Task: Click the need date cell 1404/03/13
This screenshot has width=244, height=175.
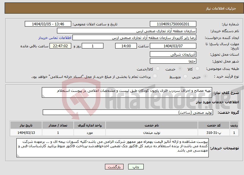Action: [x=26, y=133]
